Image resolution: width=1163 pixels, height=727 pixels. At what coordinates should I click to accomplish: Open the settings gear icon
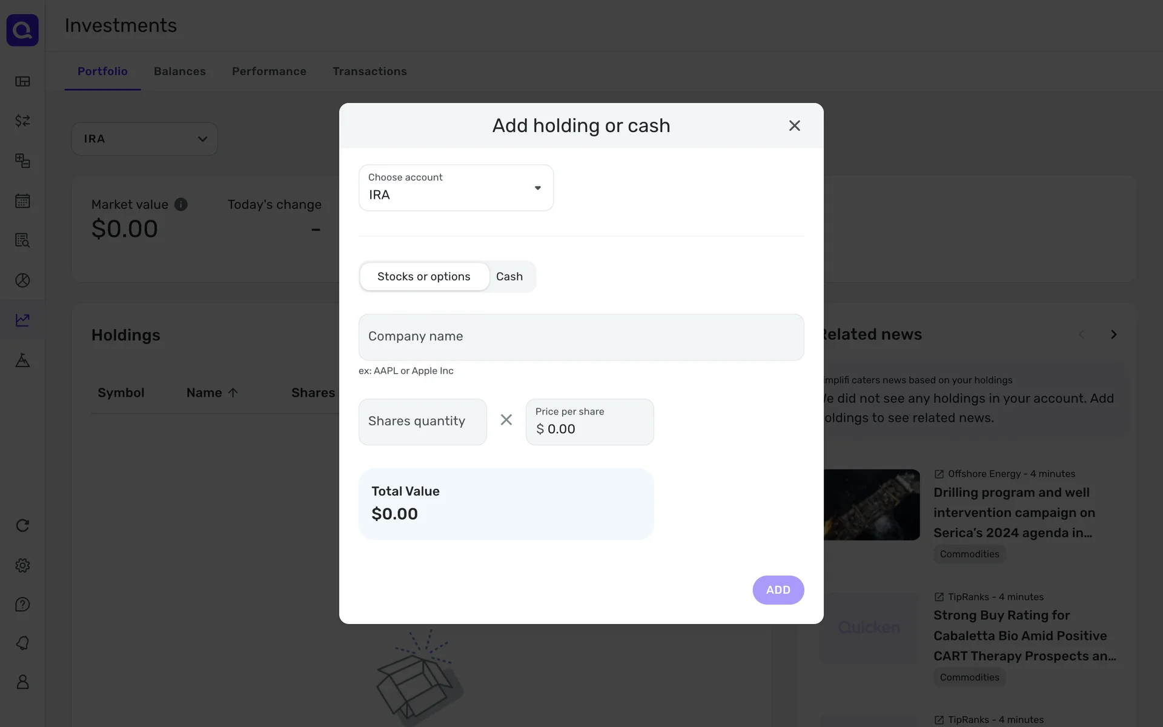tap(22, 565)
